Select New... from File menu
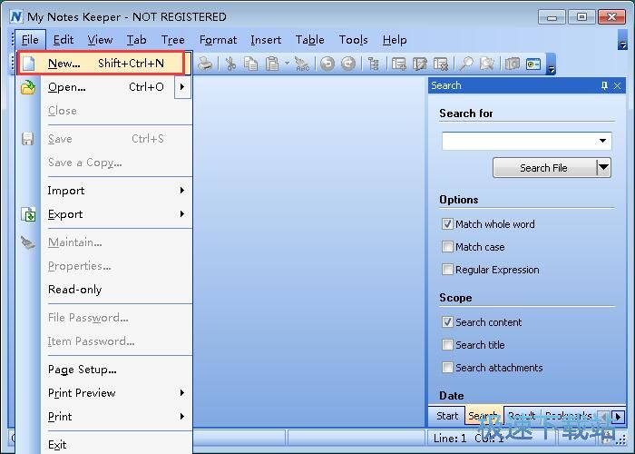The image size is (635, 454). click(102, 64)
